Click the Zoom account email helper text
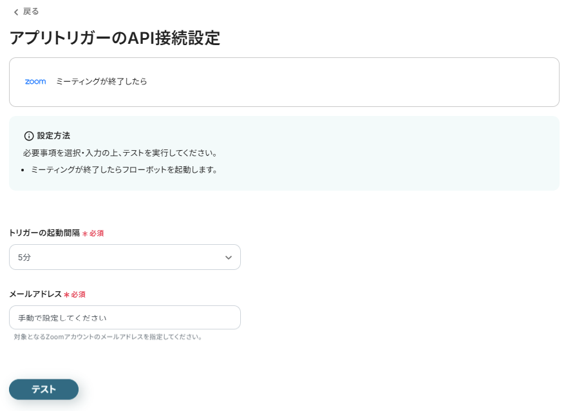The width and height of the screenshot is (566, 411). (x=108, y=337)
